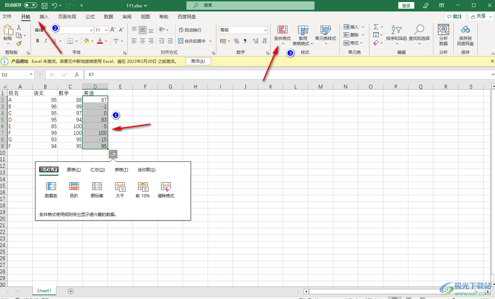Image resolution: width=495 pixels, height=299 pixels.
Task: Switch to 图表(C) in Quick Analysis
Action: click(74, 170)
